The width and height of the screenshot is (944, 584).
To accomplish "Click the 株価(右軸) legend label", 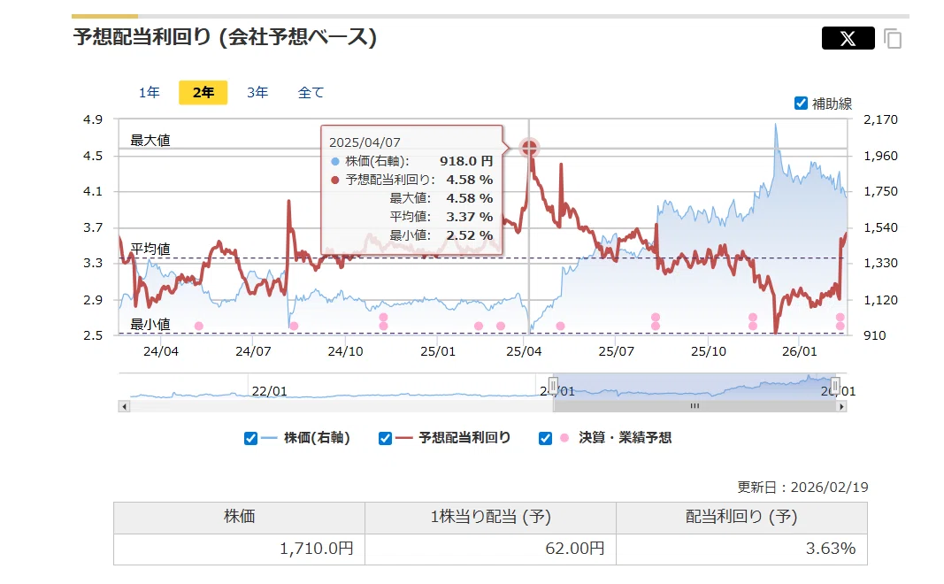I will tap(317, 438).
